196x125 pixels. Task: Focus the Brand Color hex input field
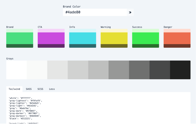tap(95, 12)
